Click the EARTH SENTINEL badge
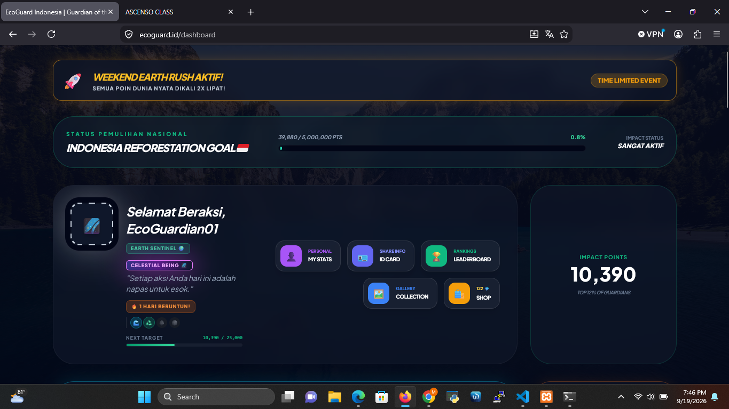 pyautogui.click(x=158, y=248)
